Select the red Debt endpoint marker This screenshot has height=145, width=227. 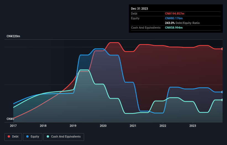[x=222, y=49]
